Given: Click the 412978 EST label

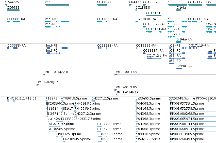Looking at the screenshot, I should click(52, 98).
